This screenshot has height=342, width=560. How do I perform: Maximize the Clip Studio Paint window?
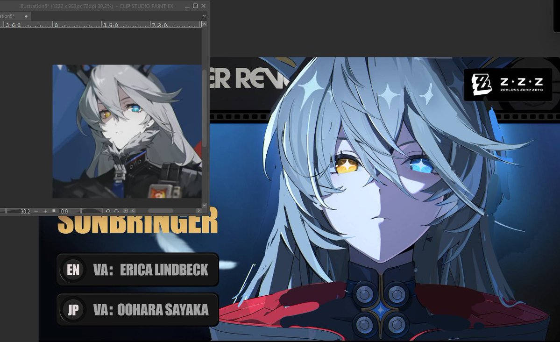[195, 6]
